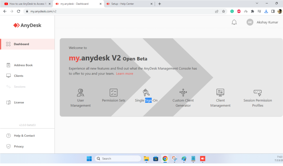The image size is (283, 166).
Task: Click the taskbar Search box
Action: [x=118, y=159]
